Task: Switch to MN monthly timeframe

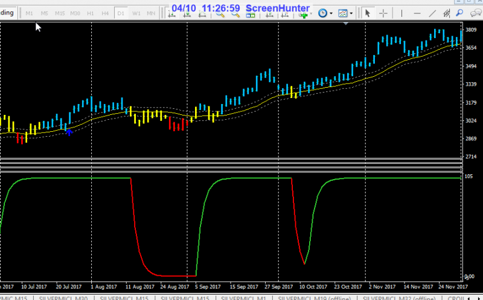Action: [151, 13]
